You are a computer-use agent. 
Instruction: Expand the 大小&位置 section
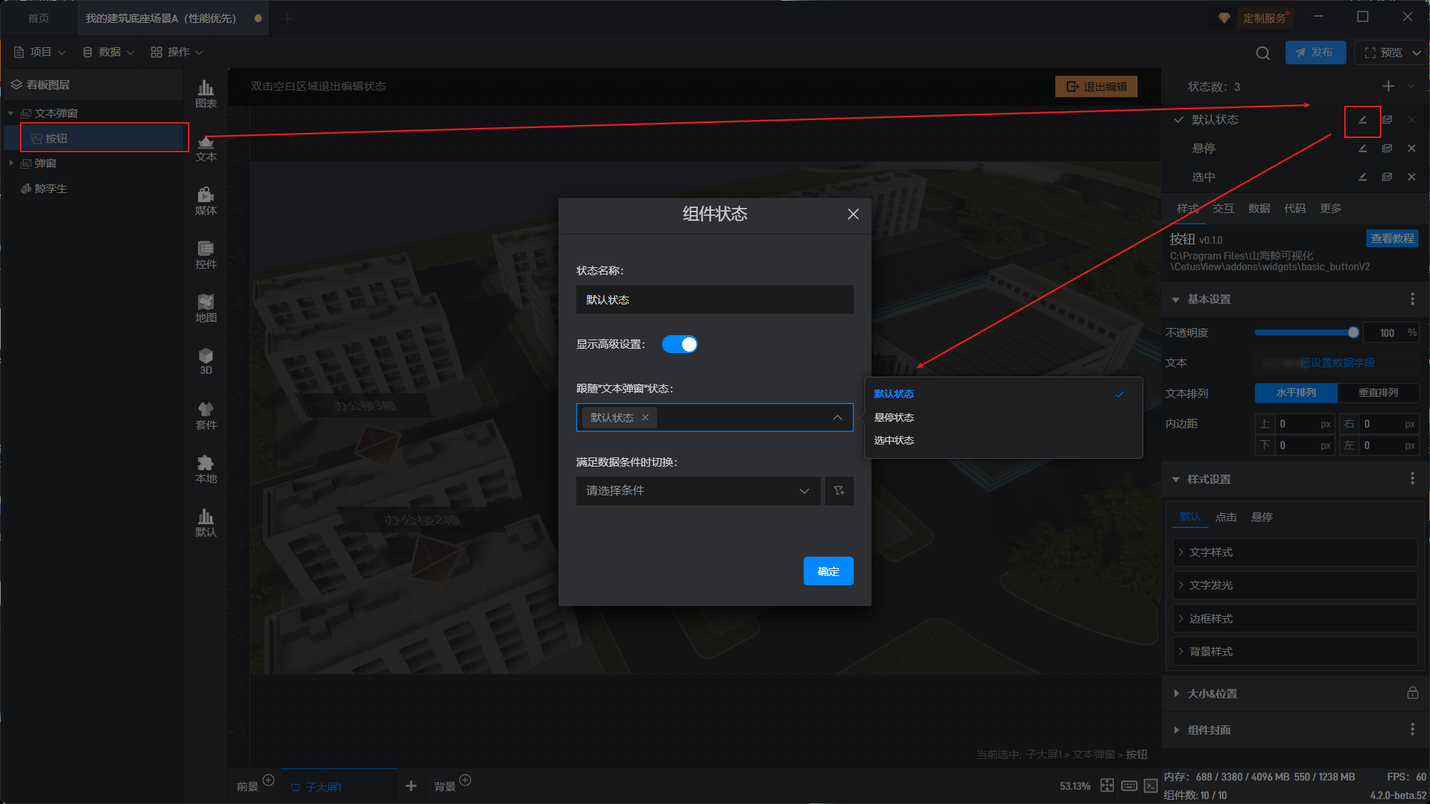1212,693
